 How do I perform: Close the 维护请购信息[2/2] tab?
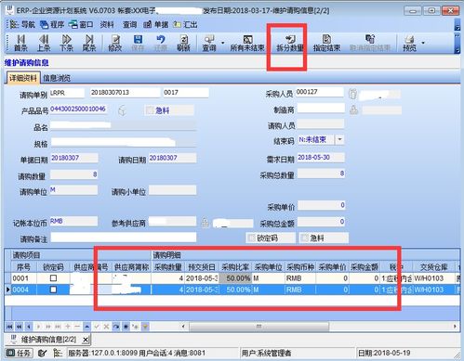[86, 340]
